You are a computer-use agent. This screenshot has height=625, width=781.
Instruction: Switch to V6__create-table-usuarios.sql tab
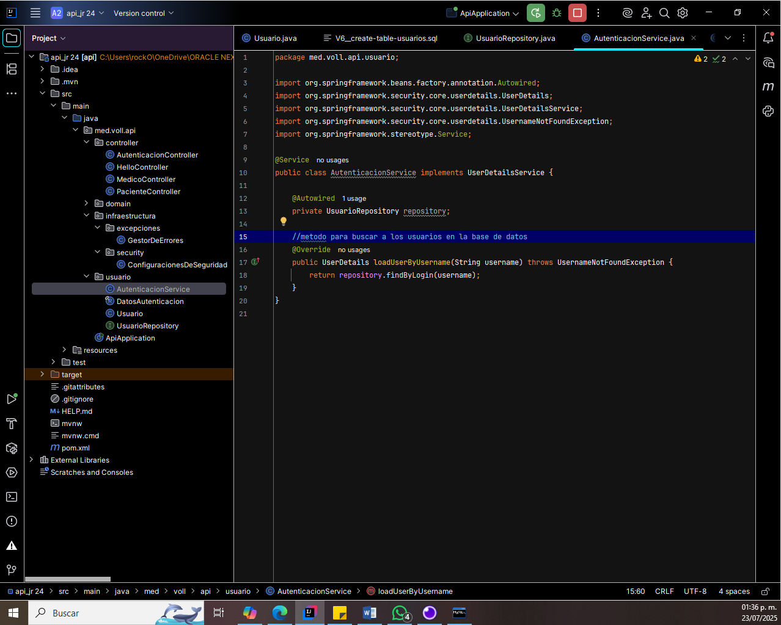(x=381, y=38)
